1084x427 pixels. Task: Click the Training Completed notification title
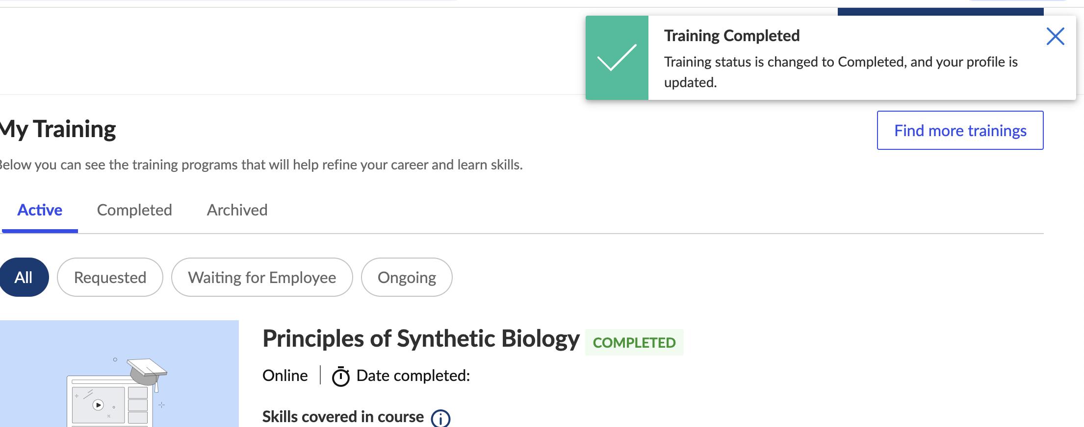(x=732, y=36)
